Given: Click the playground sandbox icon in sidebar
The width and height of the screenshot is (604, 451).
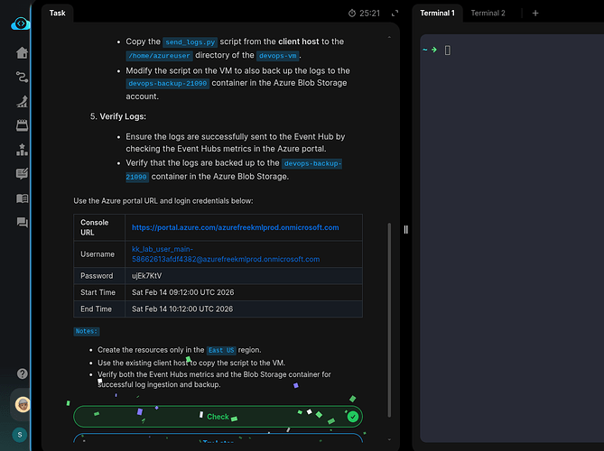Looking at the screenshot, I should click(x=22, y=102).
